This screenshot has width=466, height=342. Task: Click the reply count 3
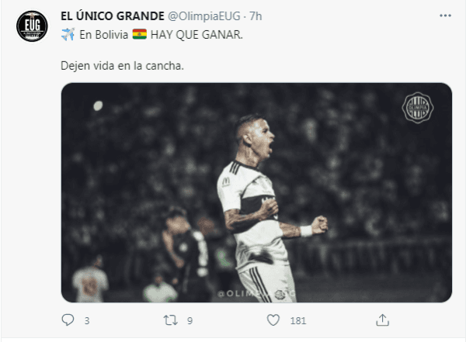point(87,320)
